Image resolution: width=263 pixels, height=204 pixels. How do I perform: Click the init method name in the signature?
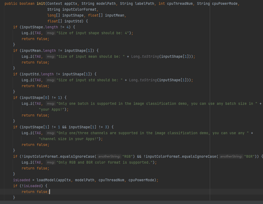click(41, 3)
